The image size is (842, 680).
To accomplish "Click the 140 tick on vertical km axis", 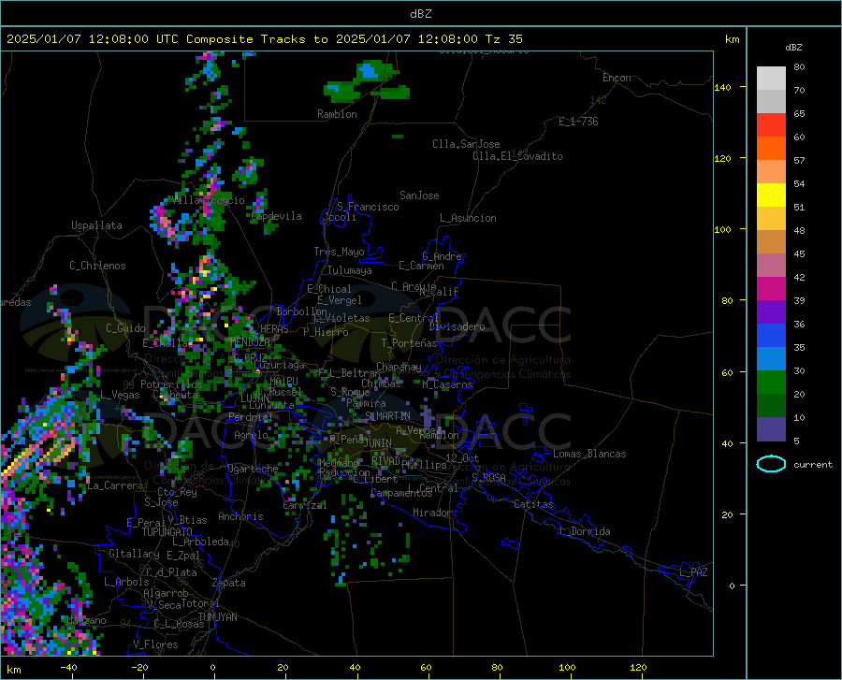I will tap(722, 87).
